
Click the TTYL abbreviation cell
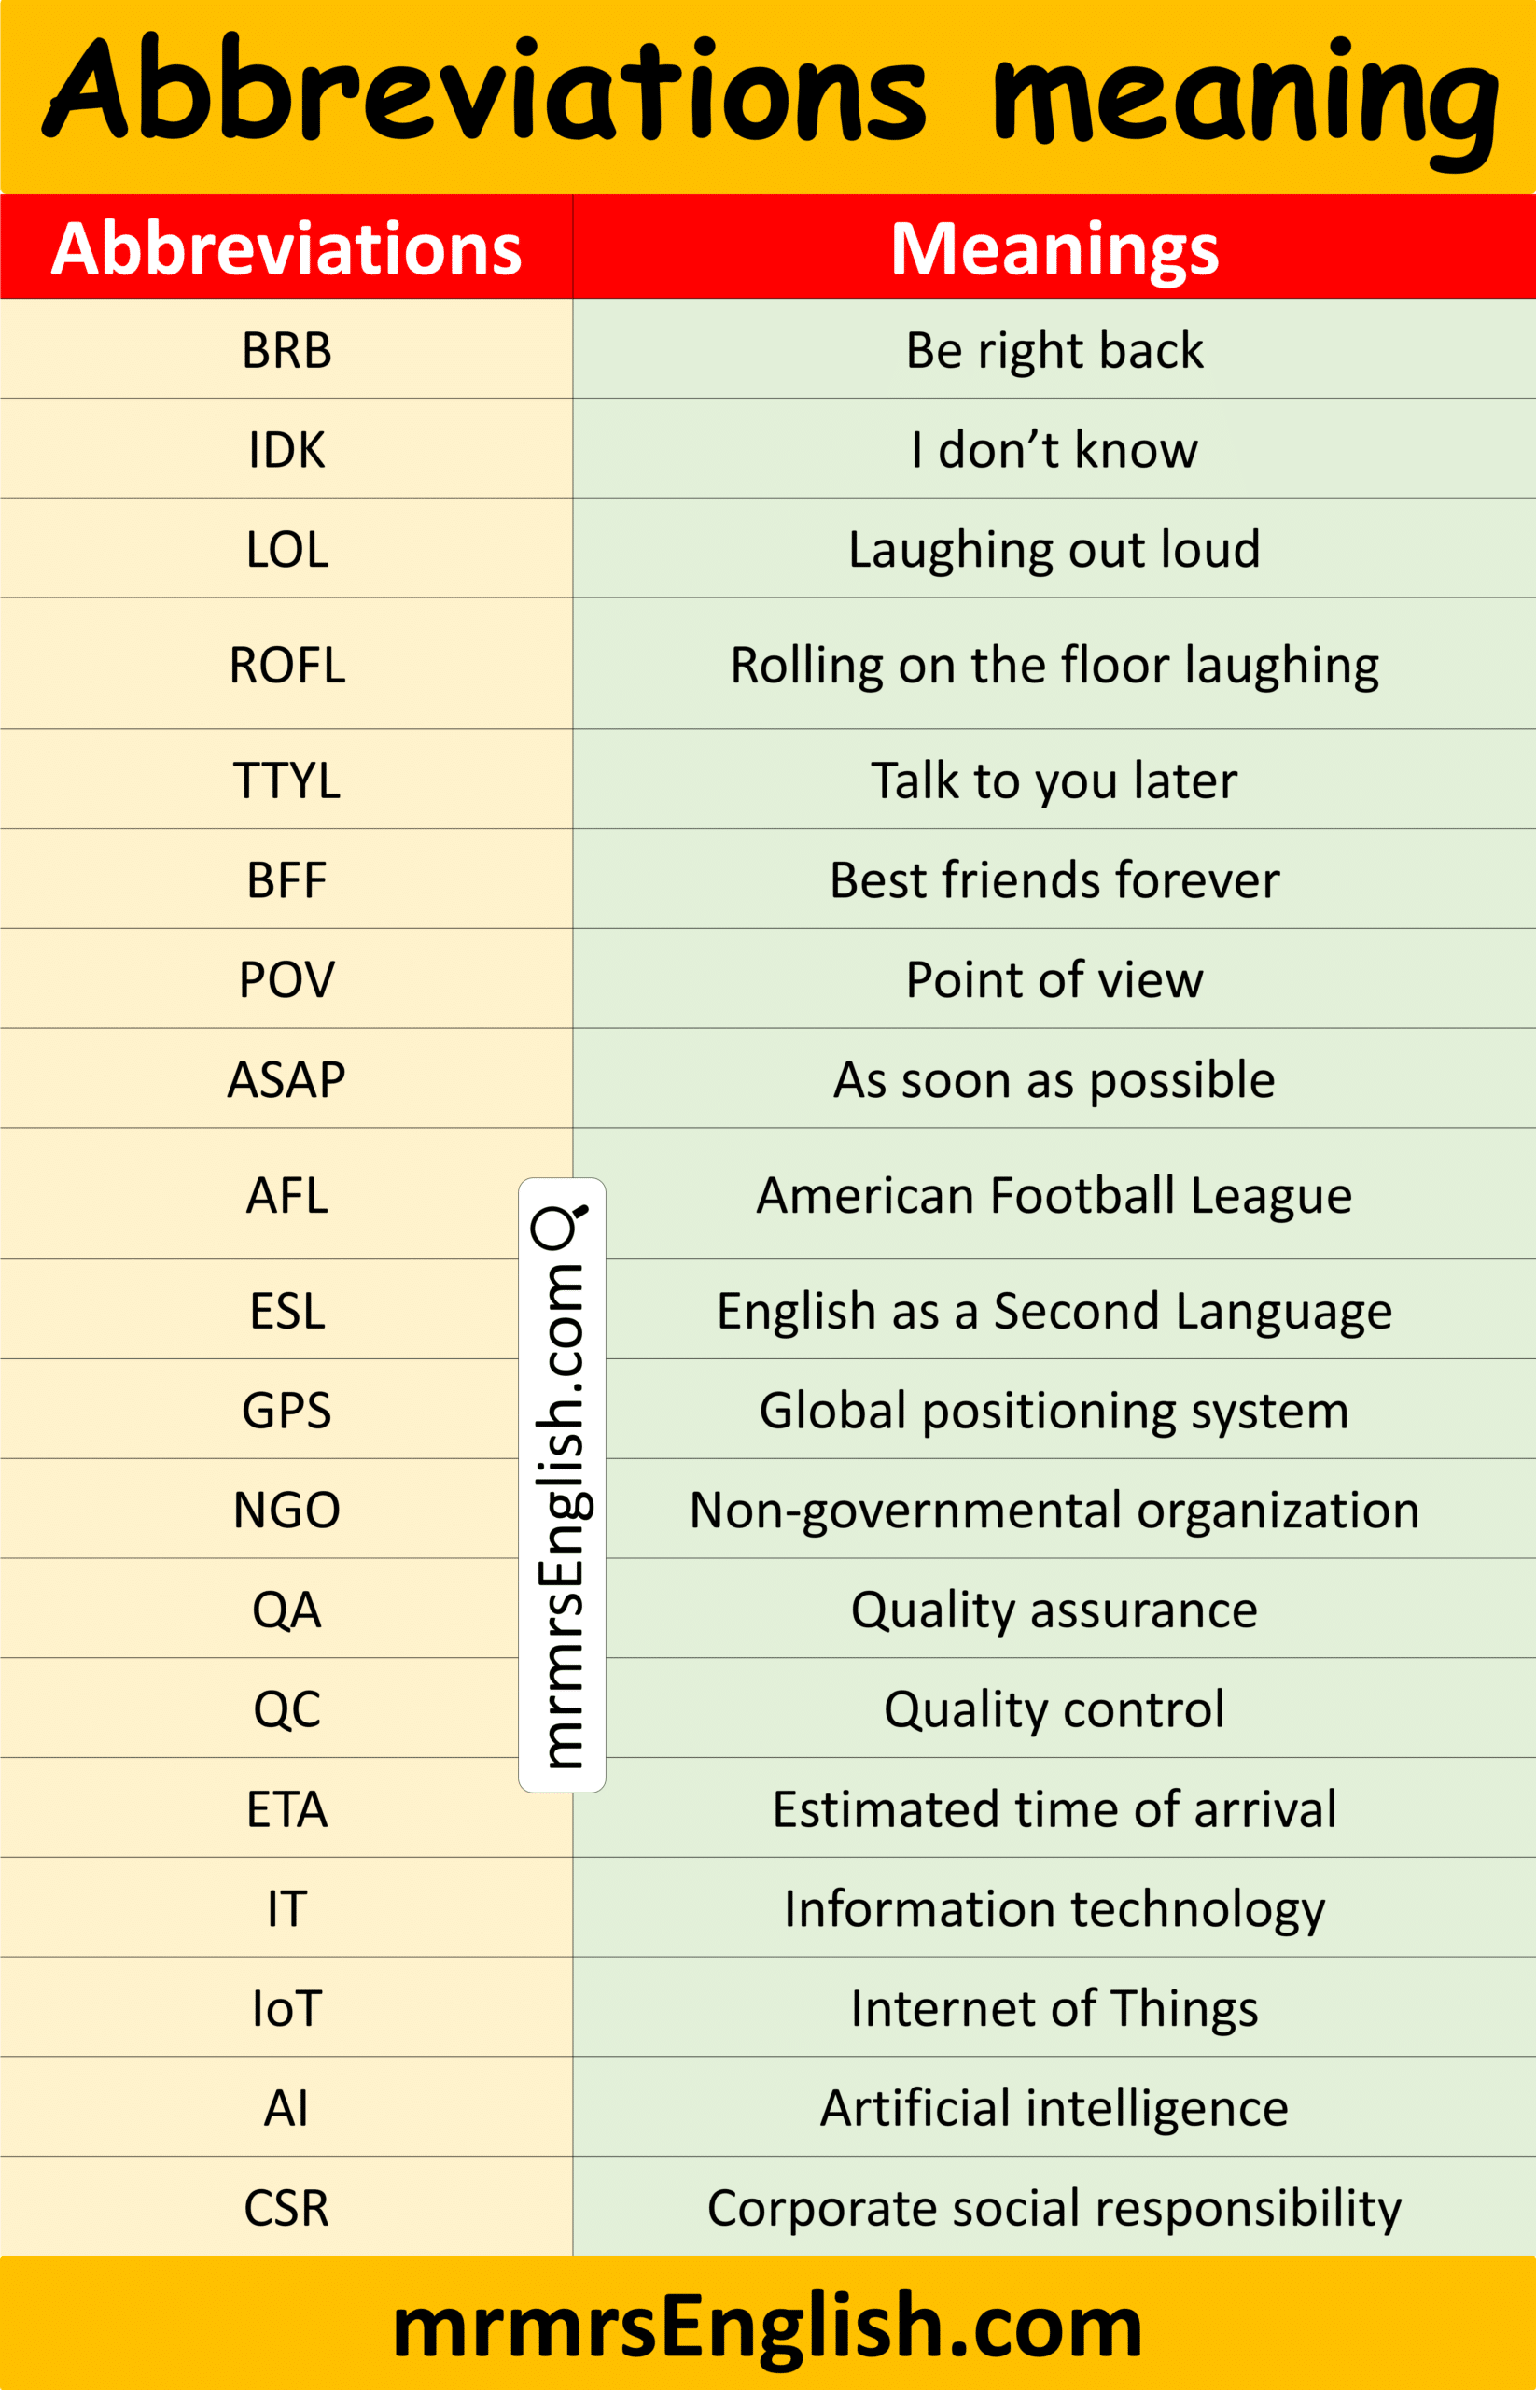(x=286, y=780)
